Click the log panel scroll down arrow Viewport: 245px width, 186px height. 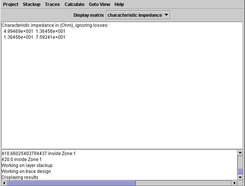[x=240, y=177]
